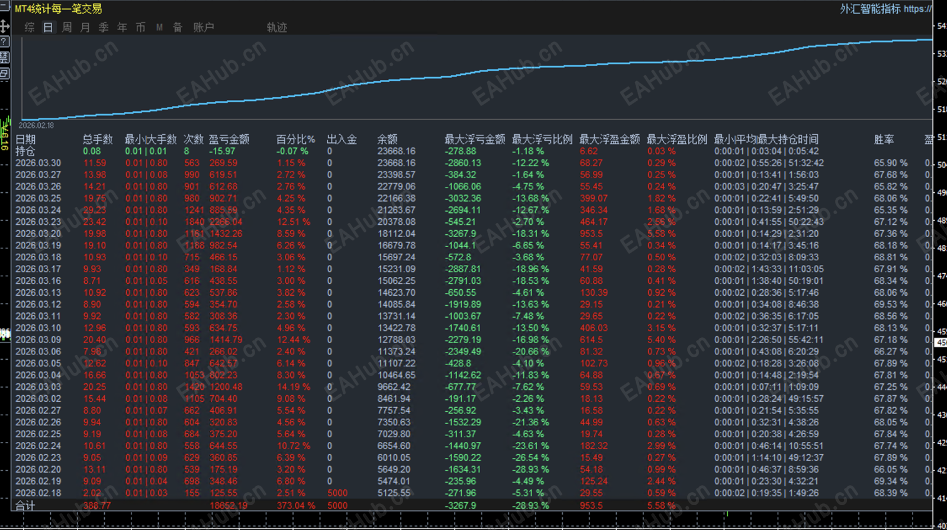The height and width of the screenshot is (530, 947).
Task: Click the 次数 column header
Action: click(194, 140)
